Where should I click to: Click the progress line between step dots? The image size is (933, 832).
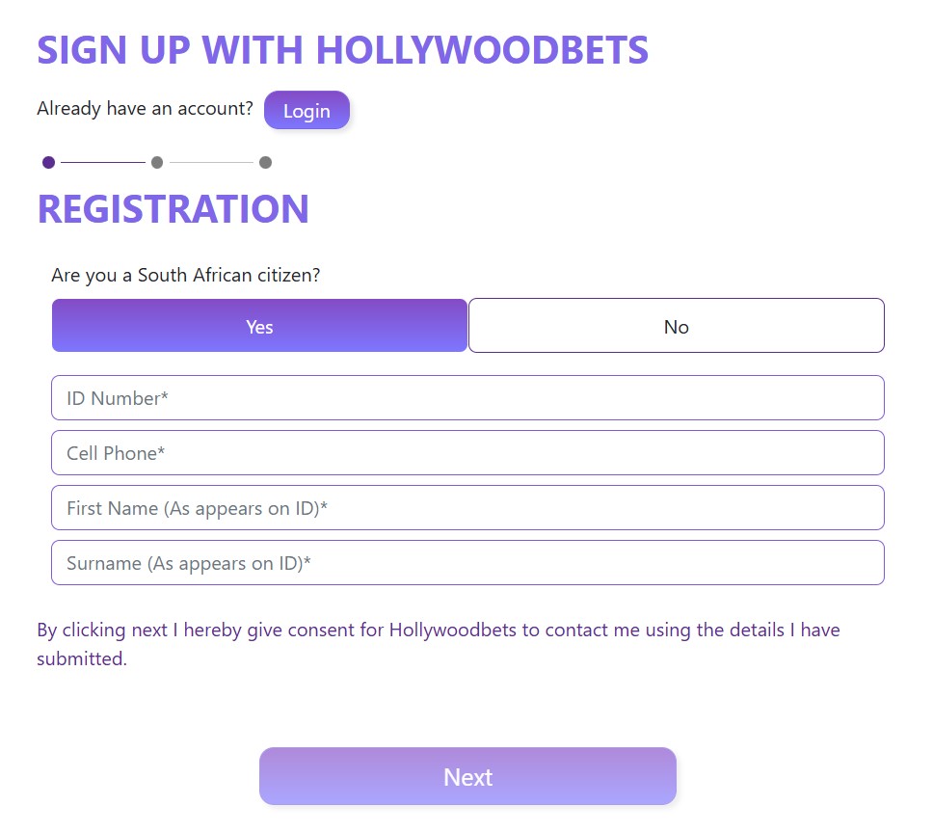point(102,162)
